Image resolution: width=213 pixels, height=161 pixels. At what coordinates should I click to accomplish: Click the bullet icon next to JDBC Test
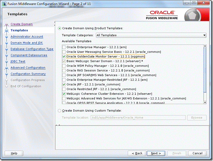(7, 62)
